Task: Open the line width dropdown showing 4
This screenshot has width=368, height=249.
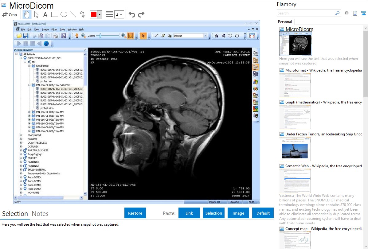Action: [x=119, y=14]
